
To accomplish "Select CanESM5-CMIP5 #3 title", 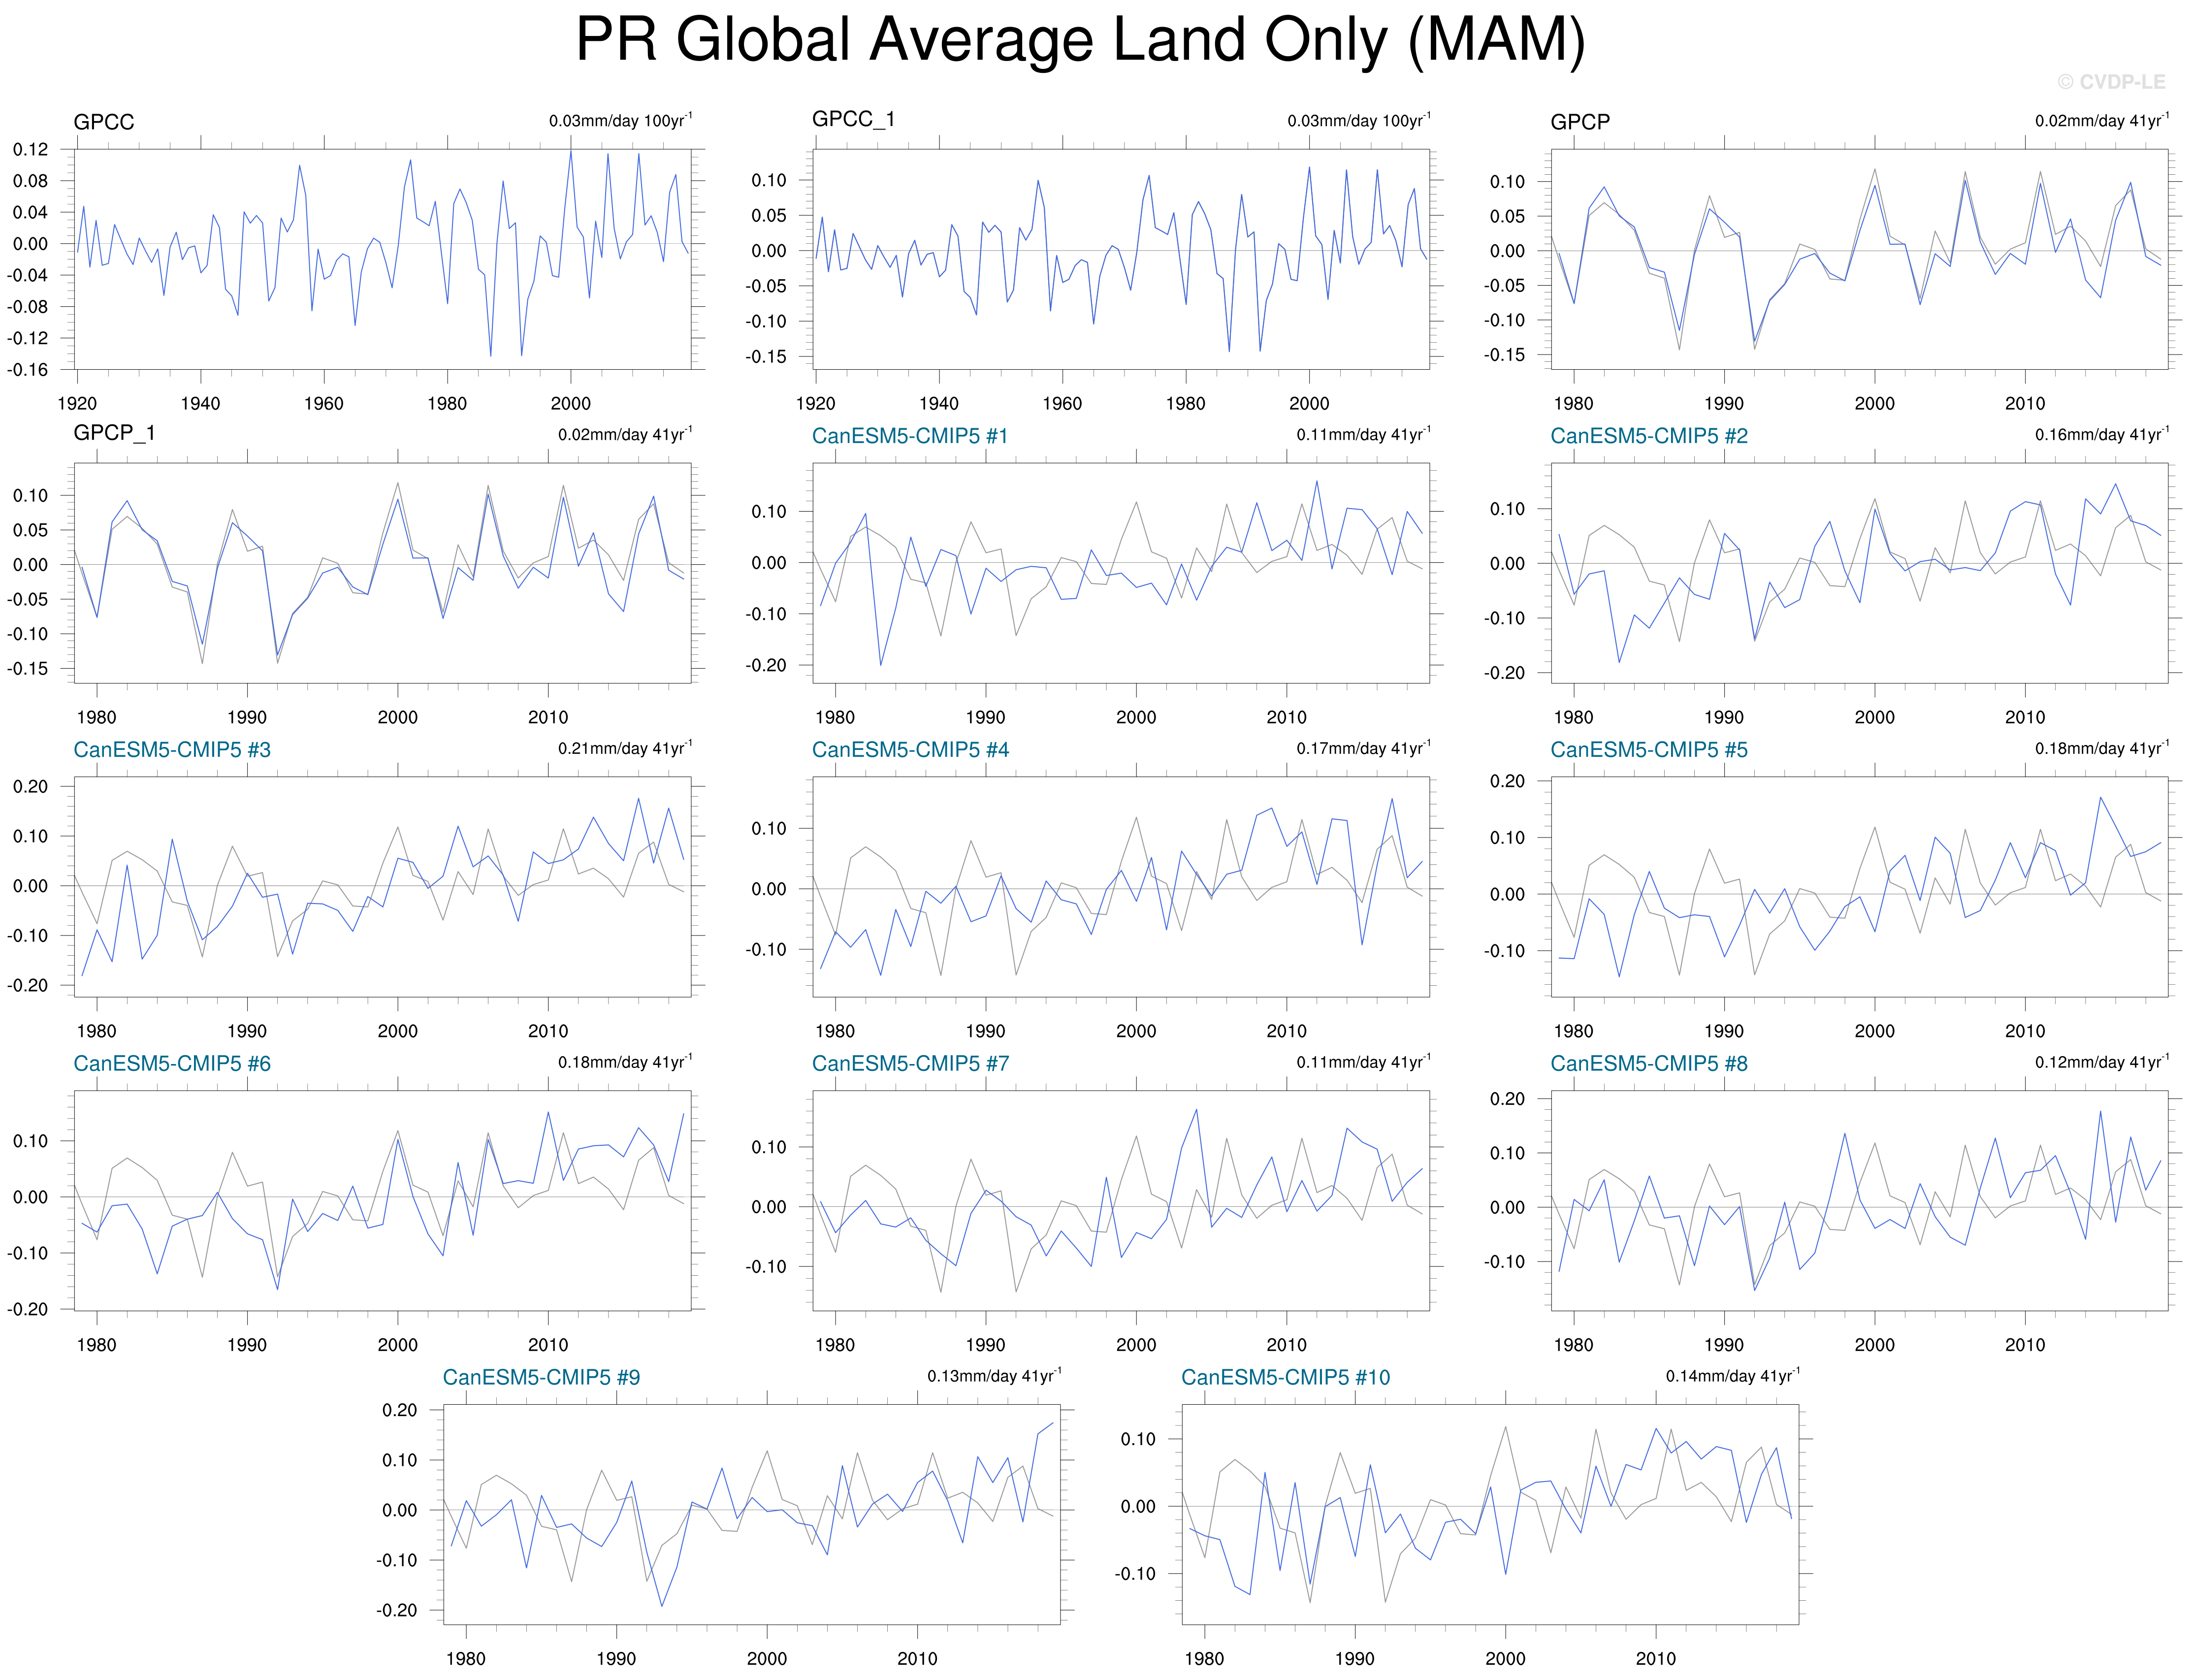I will pyautogui.click(x=172, y=750).
